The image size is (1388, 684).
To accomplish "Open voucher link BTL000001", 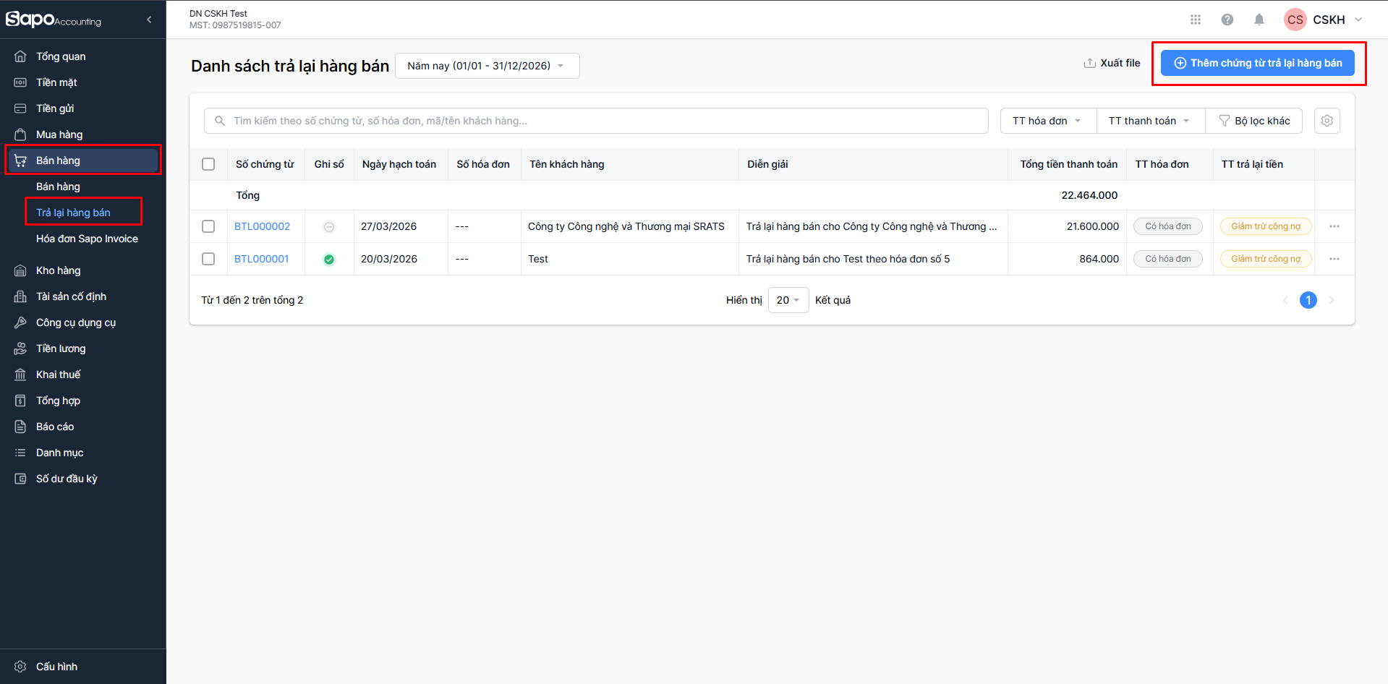I will 261,259.
